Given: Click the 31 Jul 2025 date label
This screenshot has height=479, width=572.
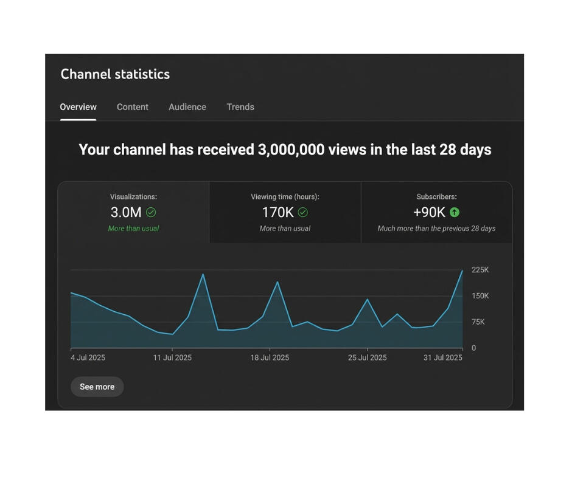Looking at the screenshot, I should (x=442, y=357).
